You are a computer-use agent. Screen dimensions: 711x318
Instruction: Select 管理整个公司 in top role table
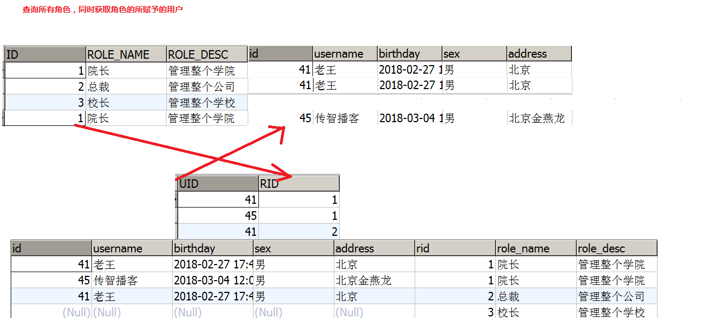point(207,86)
